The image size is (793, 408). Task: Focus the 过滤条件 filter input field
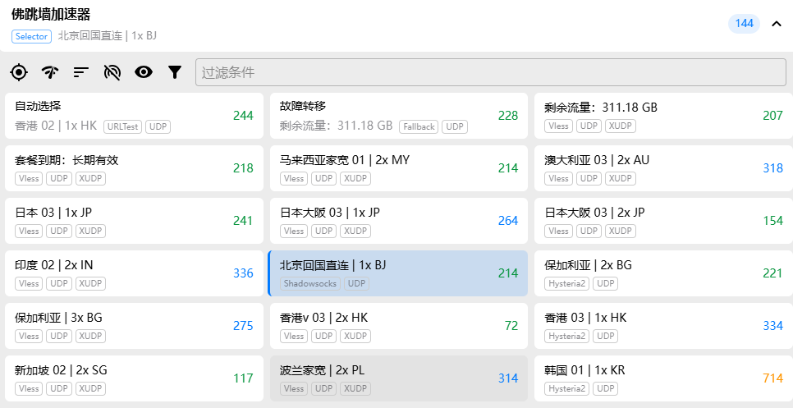(491, 72)
